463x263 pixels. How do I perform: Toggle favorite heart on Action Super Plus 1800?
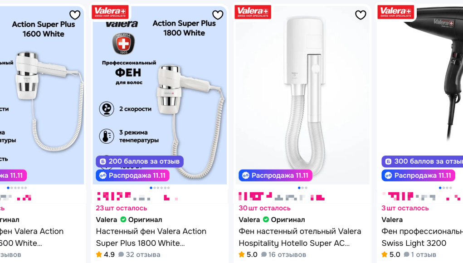pyautogui.click(x=218, y=15)
